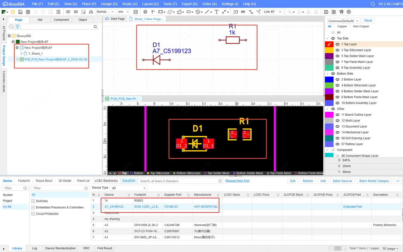Click the 2D view toolbar button
The image size is (403, 252).
click(68, 12)
